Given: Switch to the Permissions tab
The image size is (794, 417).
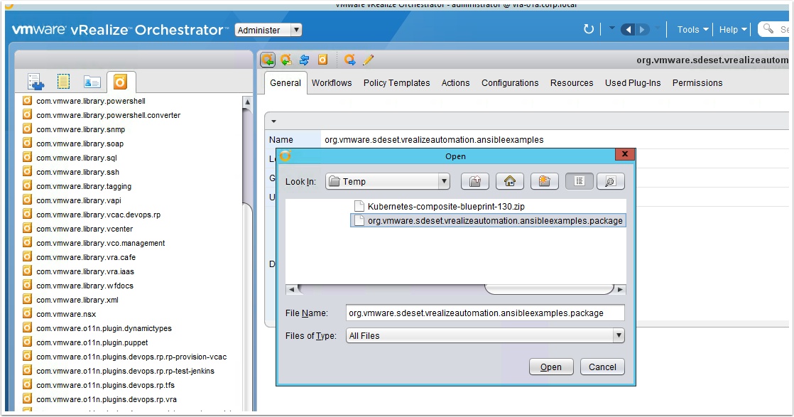Looking at the screenshot, I should pyautogui.click(x=697, y=82).
